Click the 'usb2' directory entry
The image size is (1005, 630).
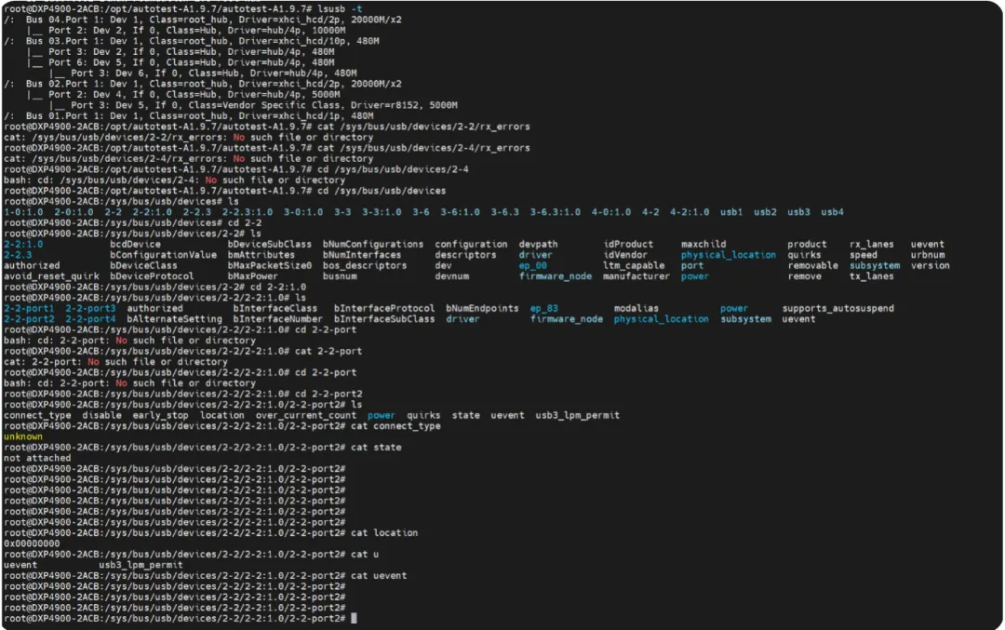click(765, 212)
